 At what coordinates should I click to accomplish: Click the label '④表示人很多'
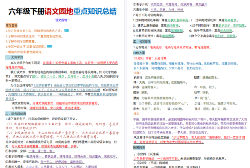click(15, 166)
